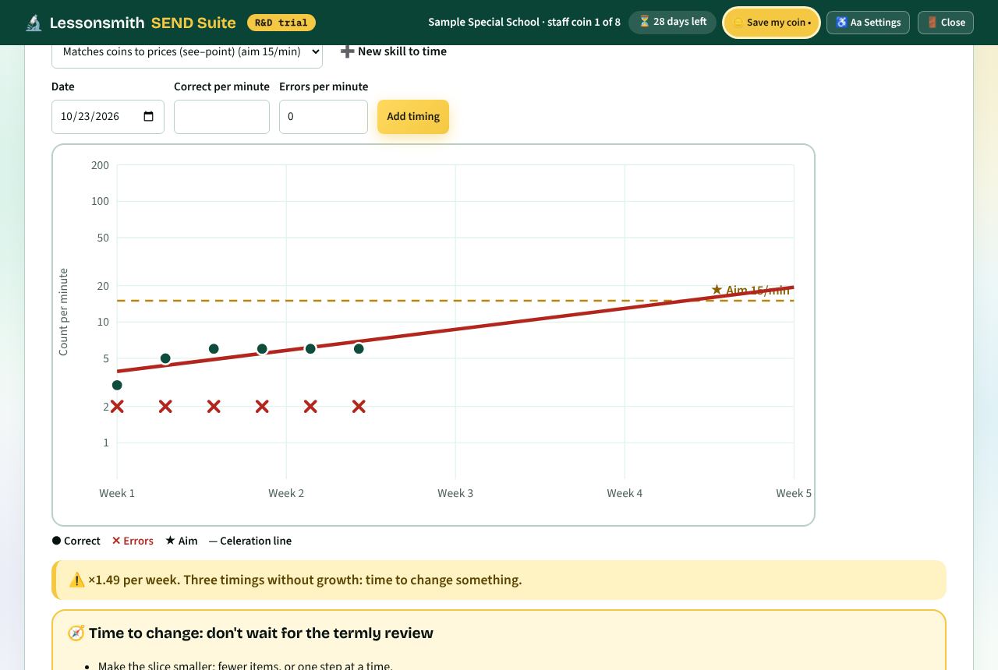Image resolution: width=998 pixels, height=670 pixels.
Task: Click the Correct legend item
Action: [x=76, y=541]
